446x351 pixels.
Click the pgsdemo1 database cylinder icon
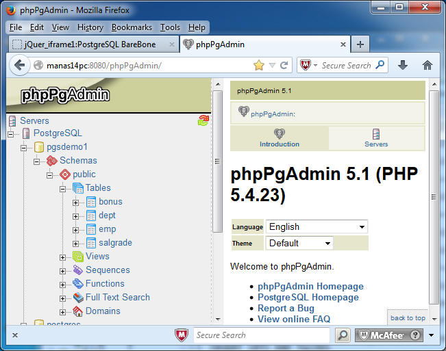(x=39, y=147)
